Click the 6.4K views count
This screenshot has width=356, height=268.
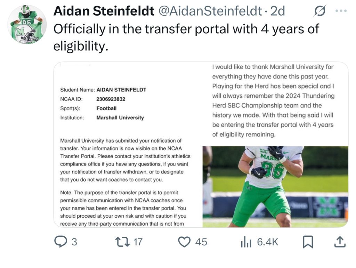(x=267, y=242)
